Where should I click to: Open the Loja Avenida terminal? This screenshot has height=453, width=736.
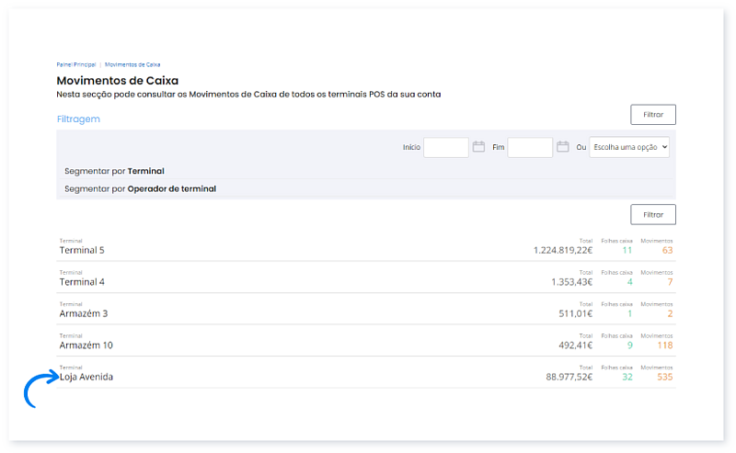tap(86, 377)
